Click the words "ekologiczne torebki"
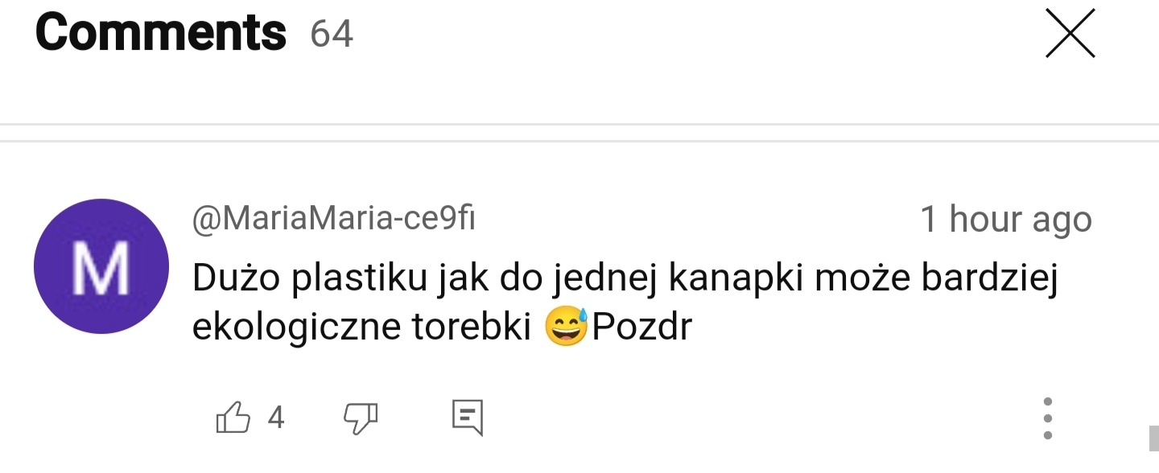The image size is (1159, 473). pos(362,327)
